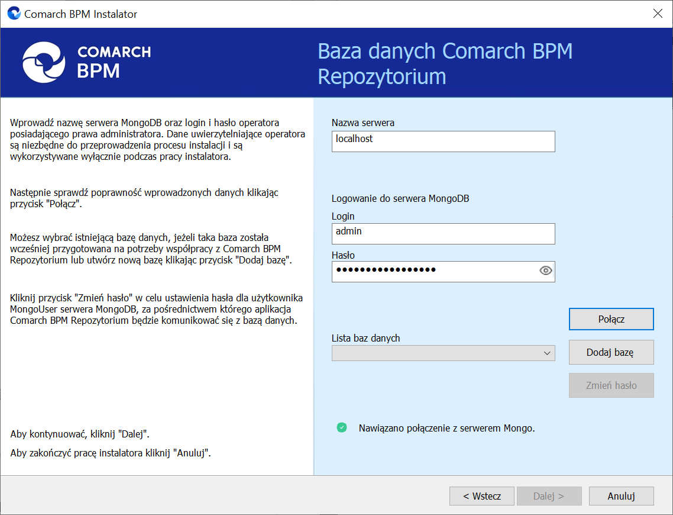Click the 'Baza danych Comarch BPM Repozytorium' heading
The height and width of the screenshot is (515, 673).
[445, 63]
